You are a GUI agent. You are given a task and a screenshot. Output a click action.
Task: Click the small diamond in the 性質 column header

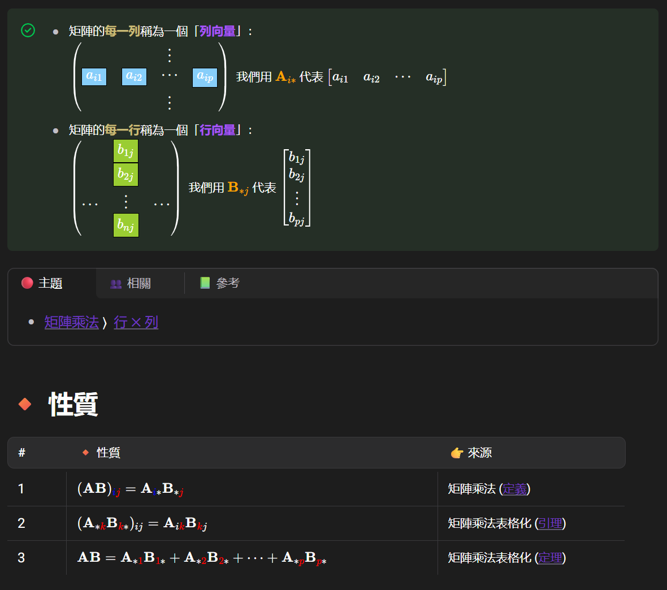(86, 453)
